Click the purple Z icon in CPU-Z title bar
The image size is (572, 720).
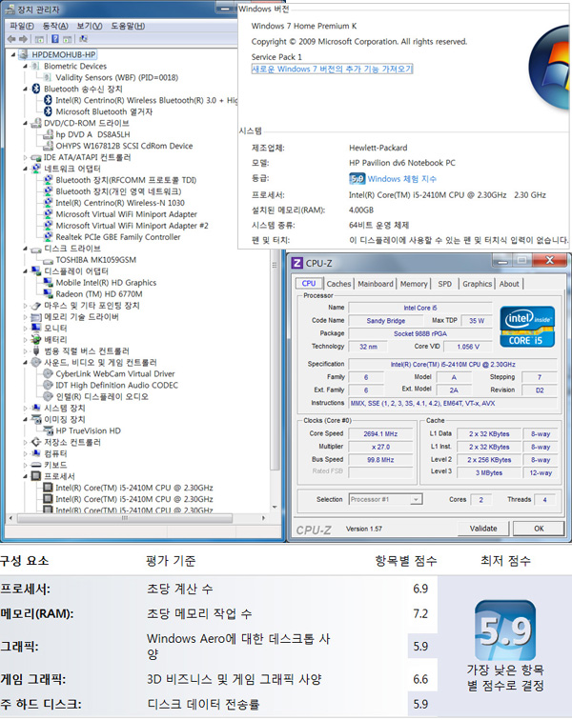(x=297, y=263)
